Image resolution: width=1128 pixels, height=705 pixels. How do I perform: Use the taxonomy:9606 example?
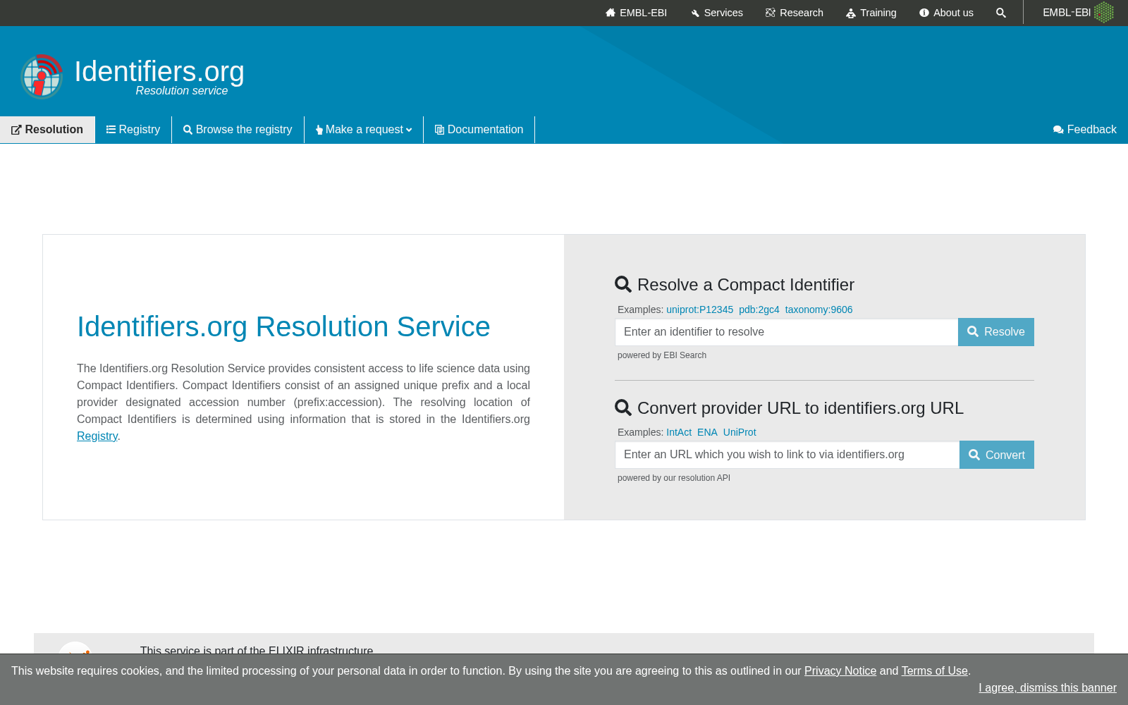tap(819, 309)
